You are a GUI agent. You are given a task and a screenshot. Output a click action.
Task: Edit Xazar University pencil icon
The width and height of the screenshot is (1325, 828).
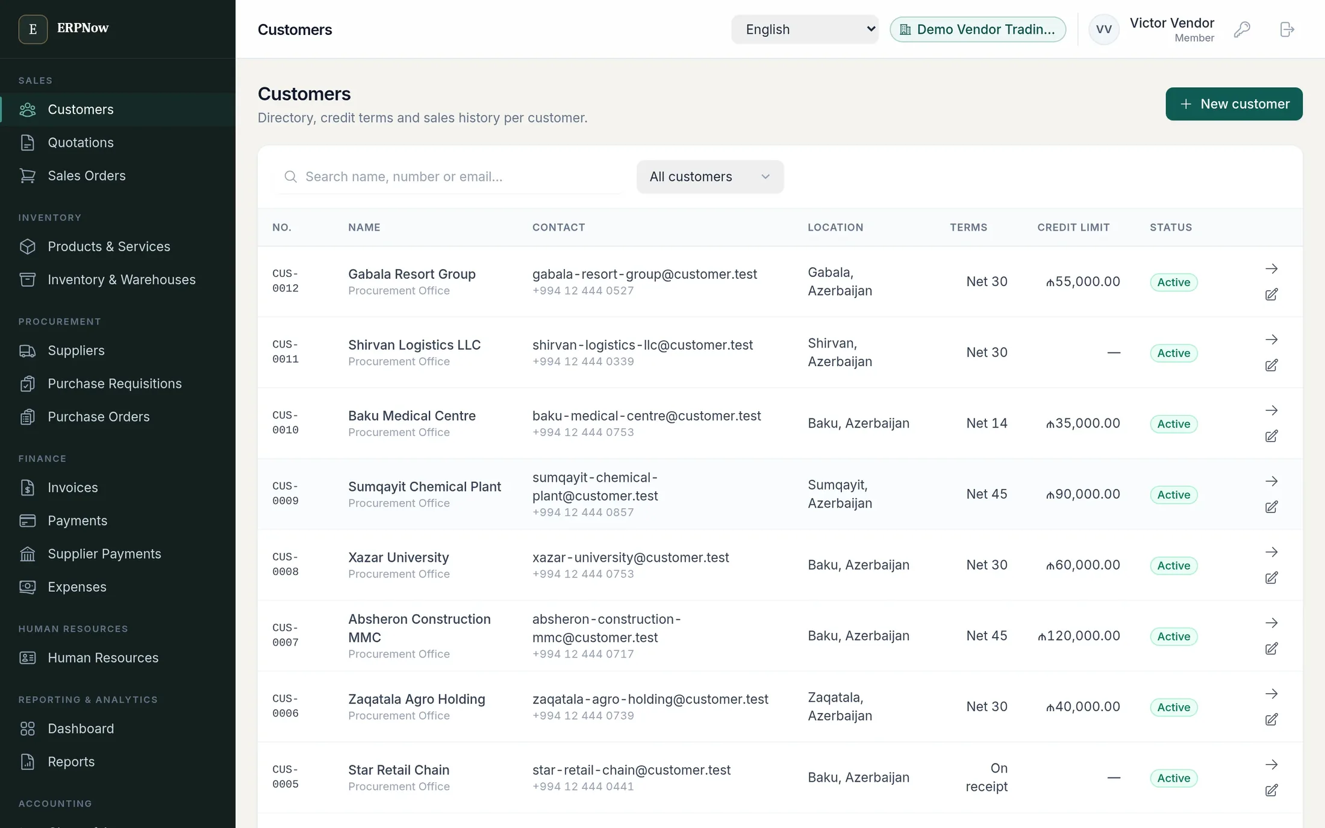1271,578
